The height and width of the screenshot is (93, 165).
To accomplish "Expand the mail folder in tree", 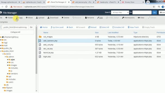I will coord(1,45).
